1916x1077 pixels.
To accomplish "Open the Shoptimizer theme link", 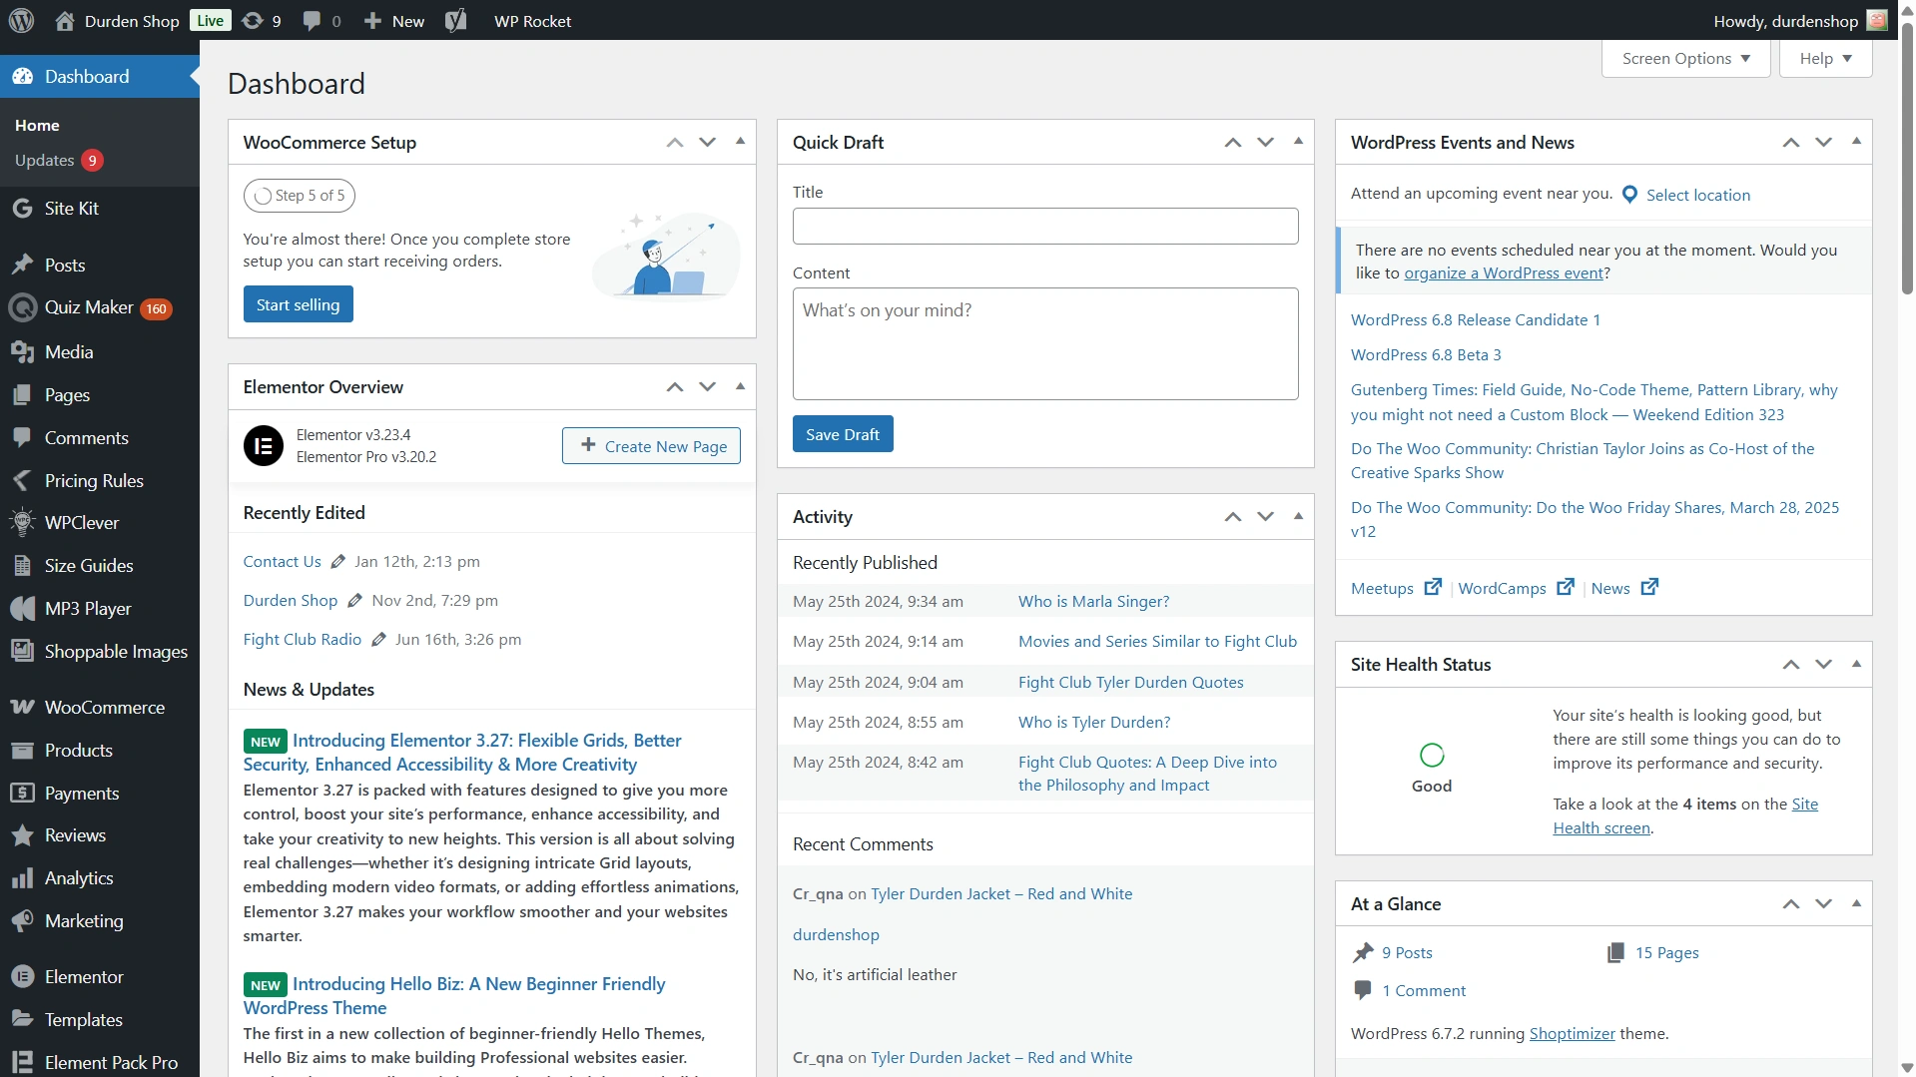I will click(x=1572, y=1033).
